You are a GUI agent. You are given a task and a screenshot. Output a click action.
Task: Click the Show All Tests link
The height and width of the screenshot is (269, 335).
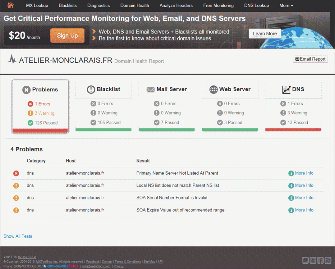pos(18,236)
